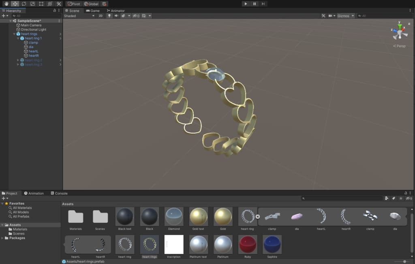Click the scene view orientation gizmo
The width and height of the screenshot is (415, 264).
[399, 32]
